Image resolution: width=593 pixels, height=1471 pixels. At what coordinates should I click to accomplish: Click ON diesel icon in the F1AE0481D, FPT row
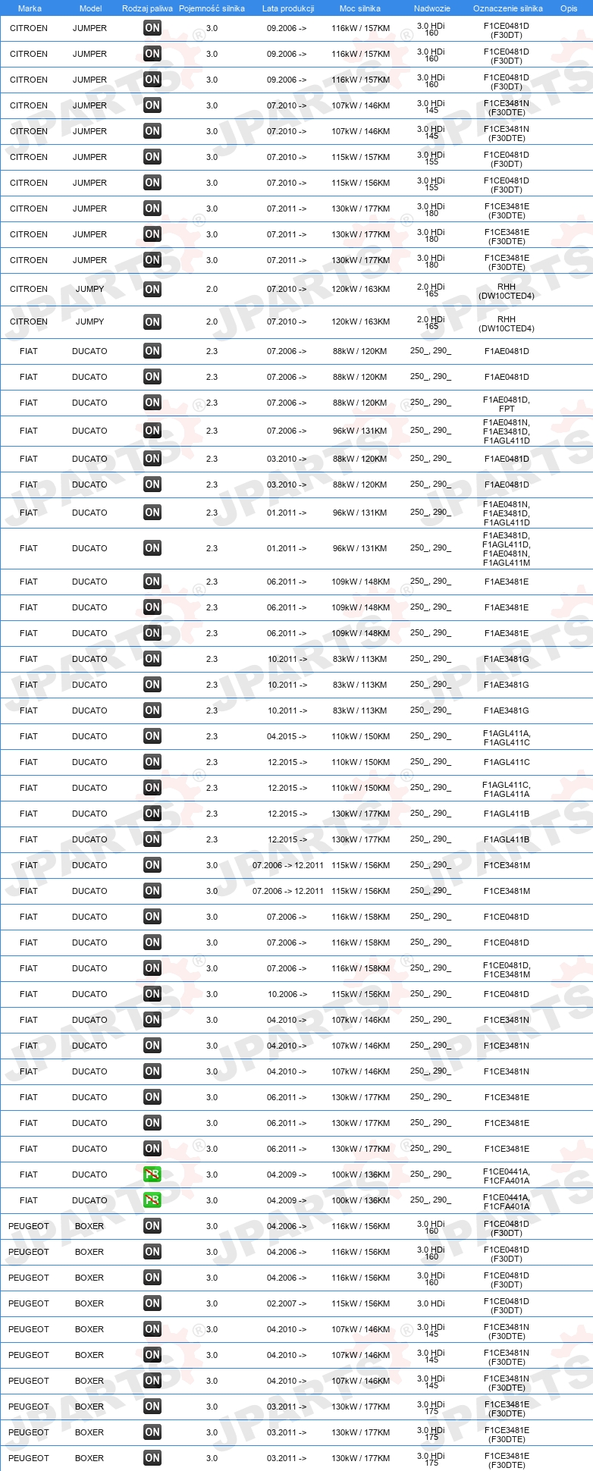click(152, 403)
